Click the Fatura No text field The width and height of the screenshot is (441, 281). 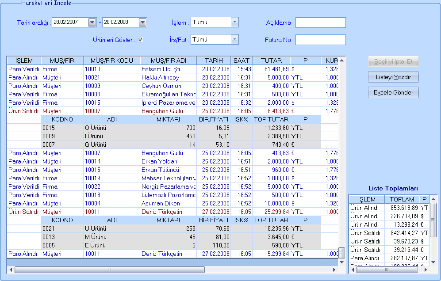(320, 40)
